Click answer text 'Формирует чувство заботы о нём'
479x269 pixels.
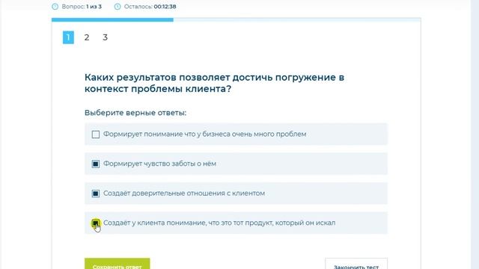tap(159, 164)
